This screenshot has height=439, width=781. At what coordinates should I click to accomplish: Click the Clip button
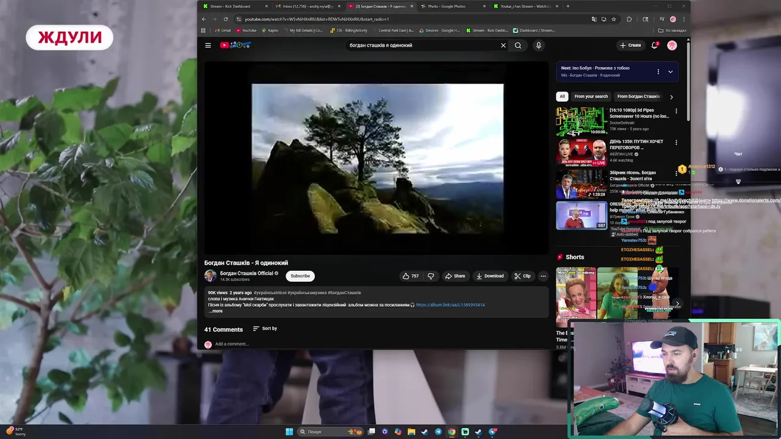522,276
